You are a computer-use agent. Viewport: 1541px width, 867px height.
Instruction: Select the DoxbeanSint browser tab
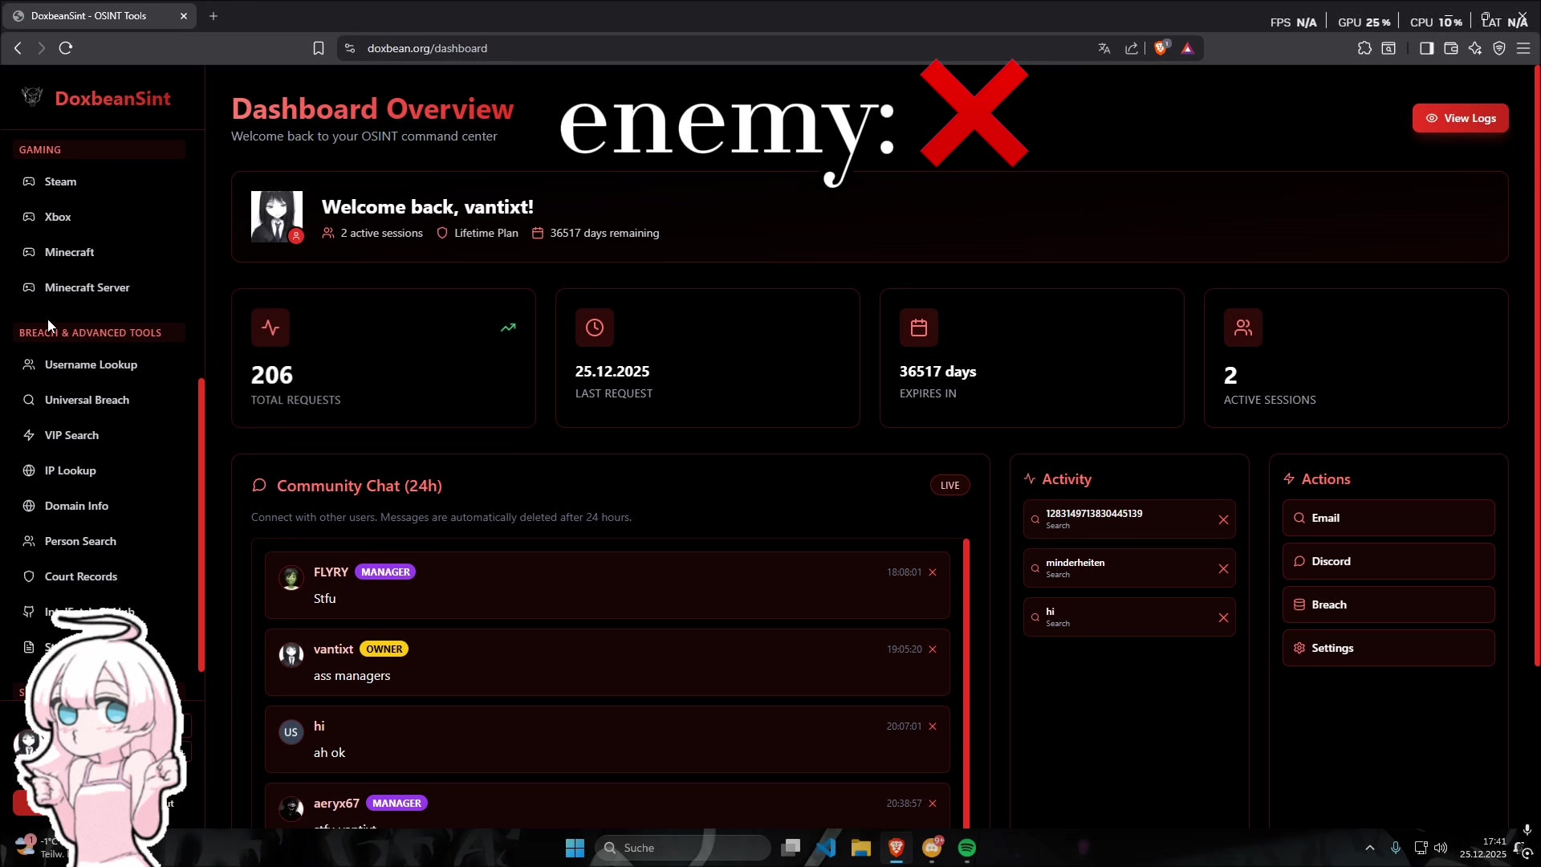pos(88,16)
